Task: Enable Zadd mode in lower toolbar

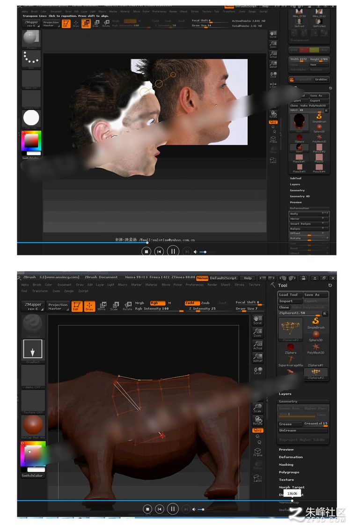Action: pyautogui.click(x=192, y=303)
